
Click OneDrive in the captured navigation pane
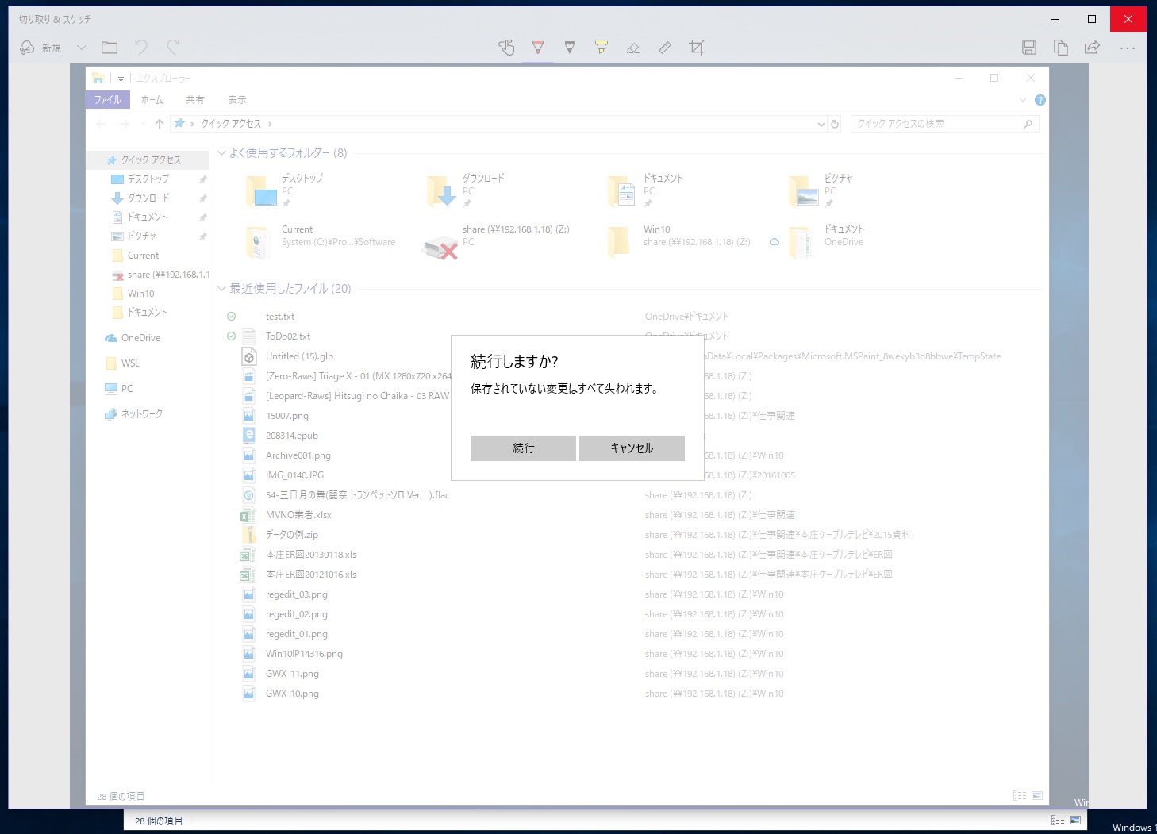[x=133, y=338]
